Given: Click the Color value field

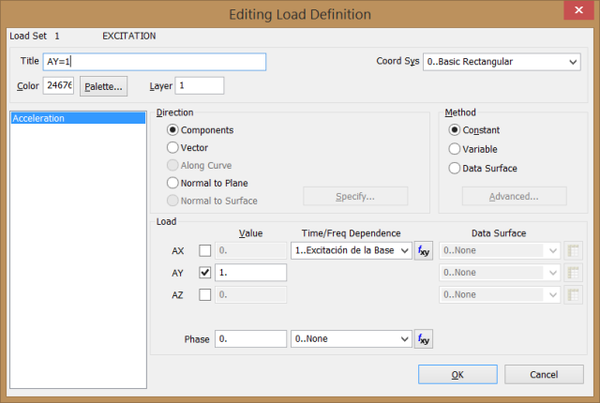Looking at the screenshot, I should [58, 85].
